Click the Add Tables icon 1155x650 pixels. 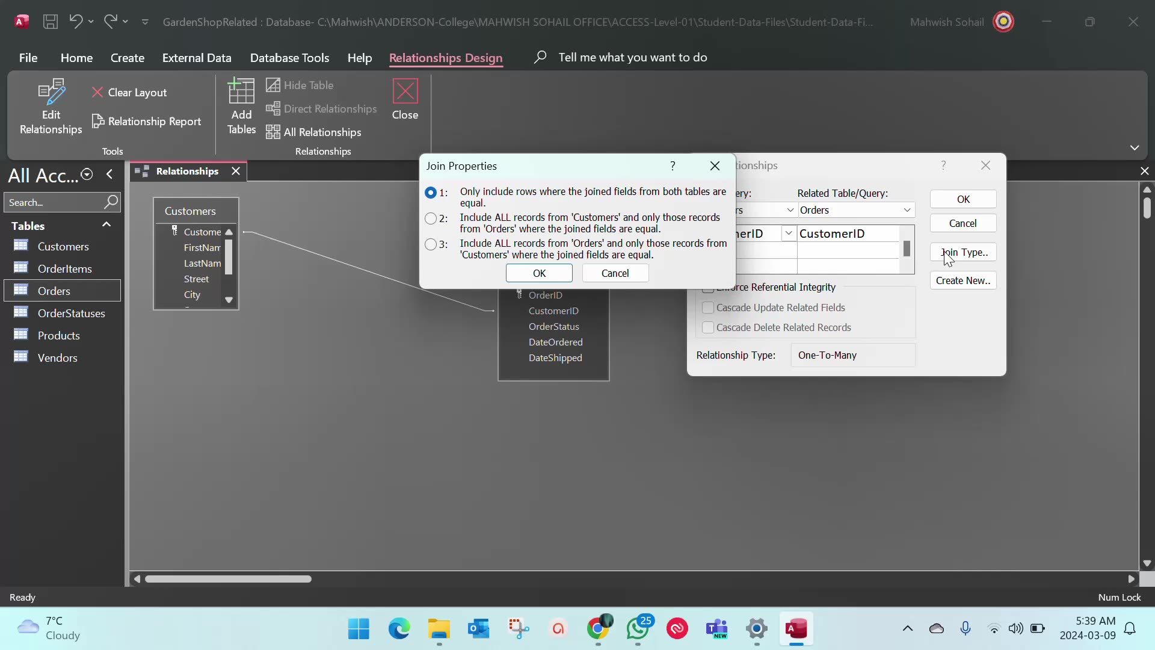coord(241,92)
